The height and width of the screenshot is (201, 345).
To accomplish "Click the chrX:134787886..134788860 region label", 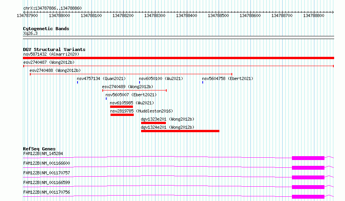I will [x=52, y=8].
